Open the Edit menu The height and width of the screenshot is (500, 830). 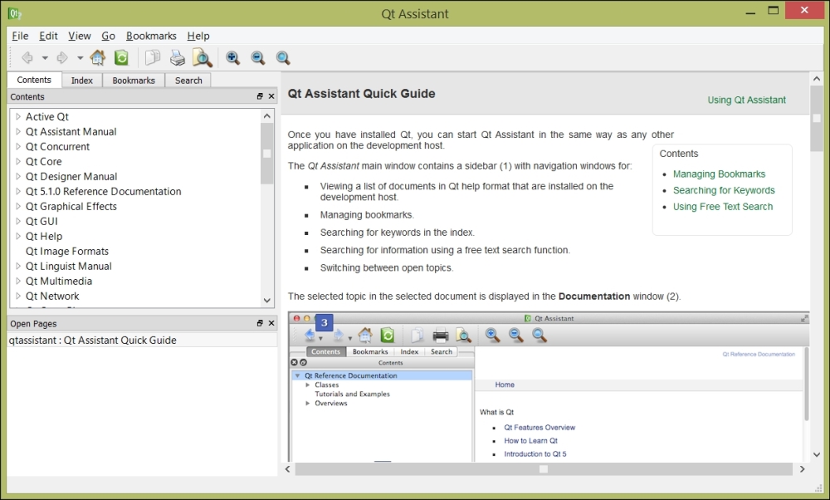48,36
